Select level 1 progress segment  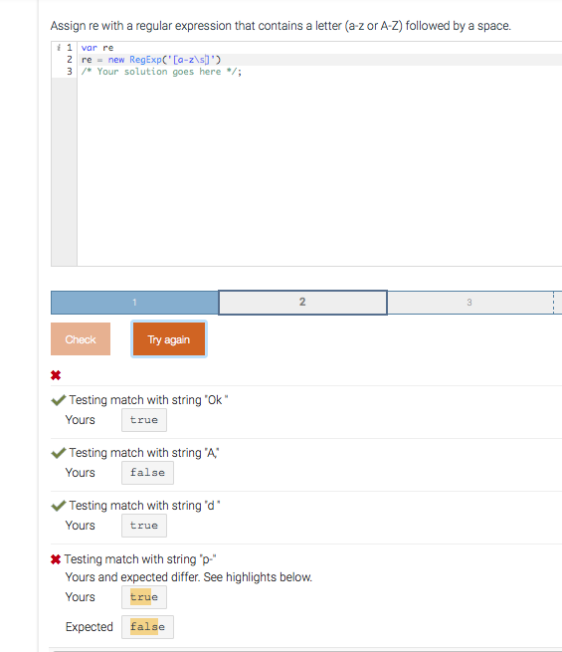point(134,303)
